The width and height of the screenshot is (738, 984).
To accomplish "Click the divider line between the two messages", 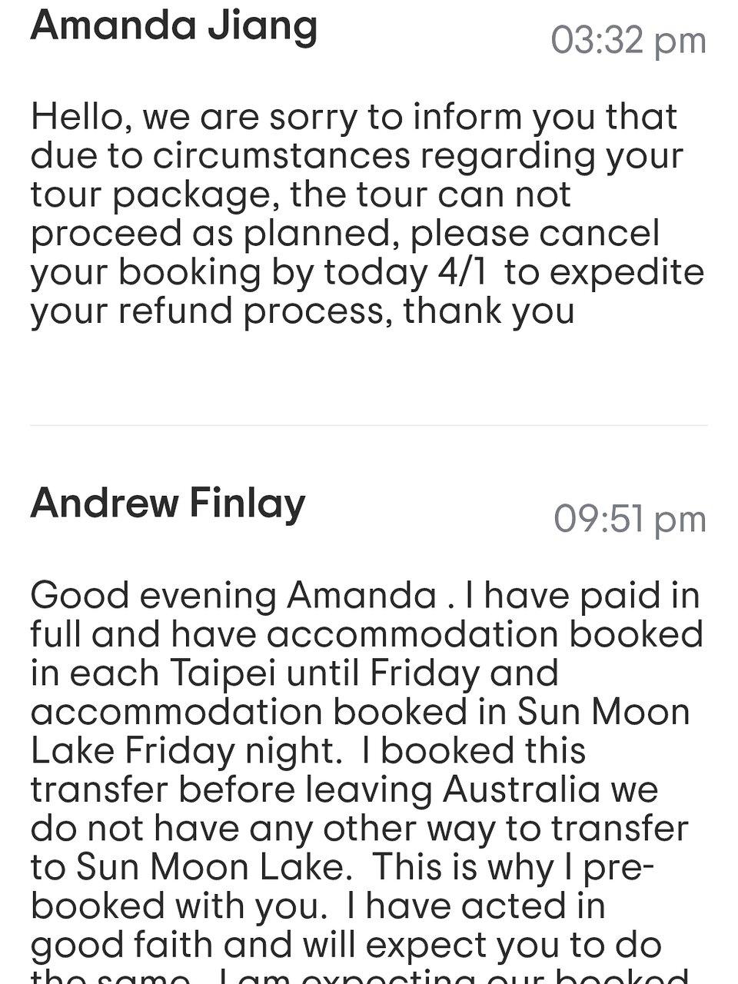I will pyautogui.click(x=369, y=425).
